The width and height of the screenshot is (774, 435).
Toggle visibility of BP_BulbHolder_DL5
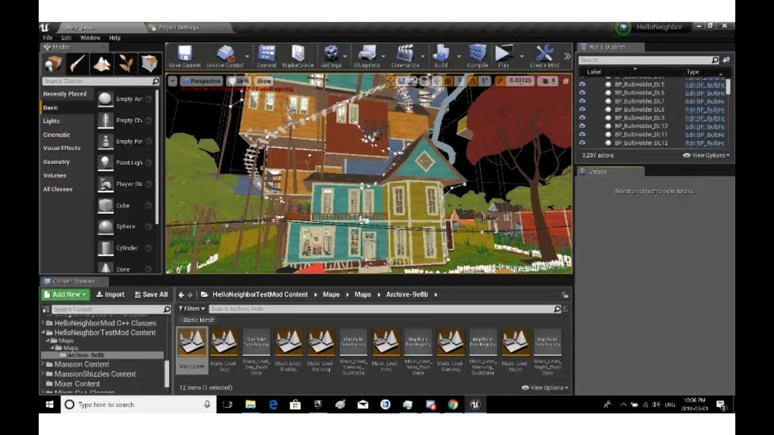582,85
